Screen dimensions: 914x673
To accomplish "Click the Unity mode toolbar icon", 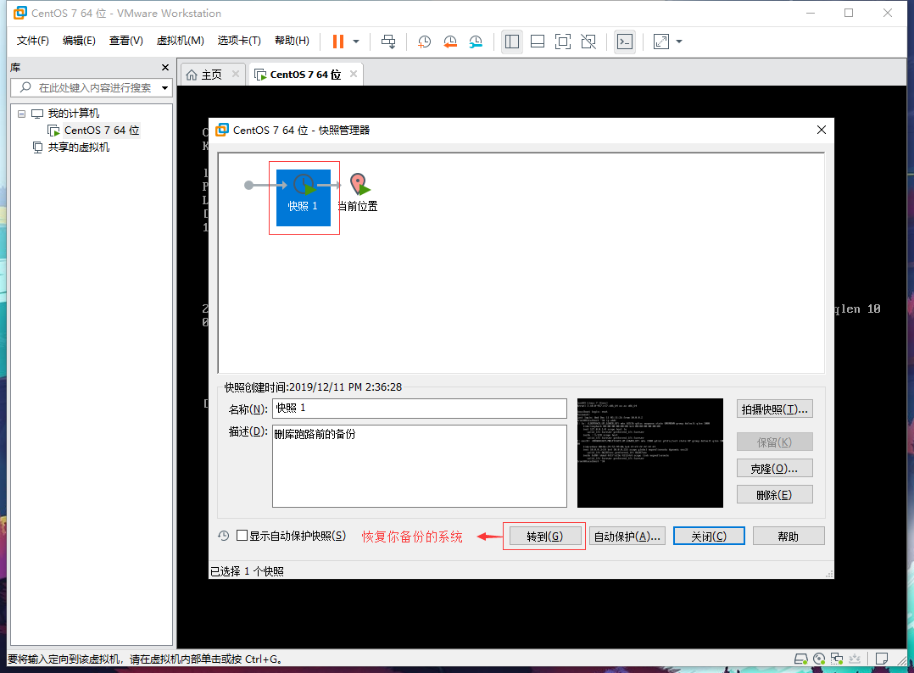I will (x=588, y=42).
